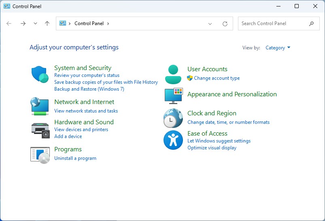
Task: Click the Ease of Access icon
Action: pos(173,140)
